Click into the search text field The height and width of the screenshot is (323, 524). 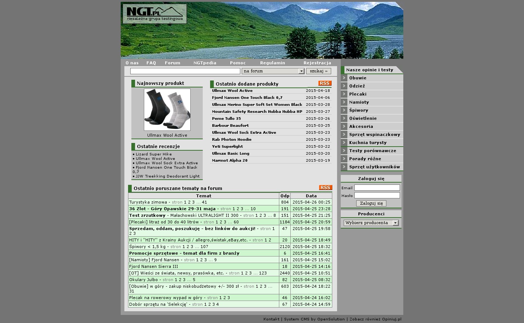185,71
